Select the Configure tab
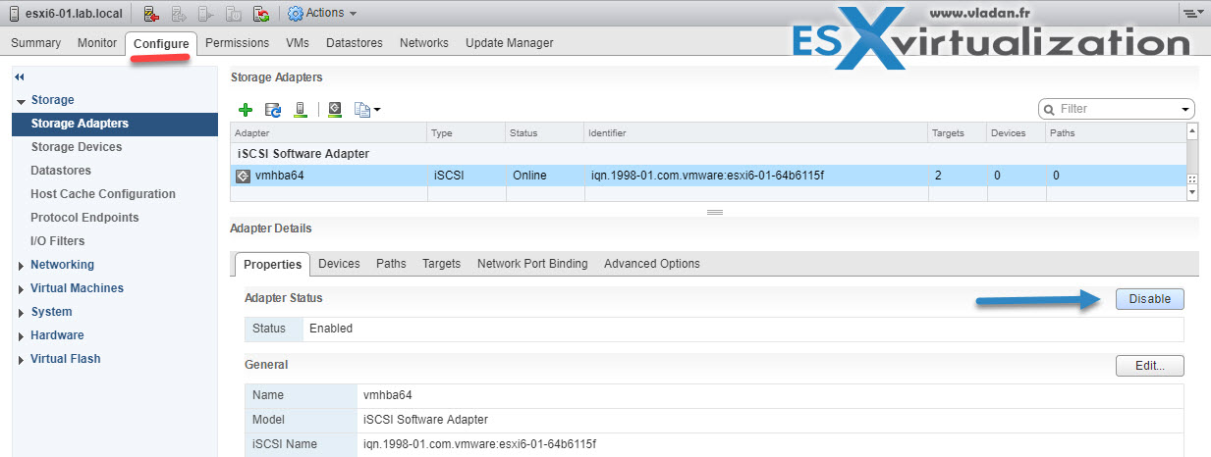Screen dimensions: 1211x457 [x=161, y=44]
